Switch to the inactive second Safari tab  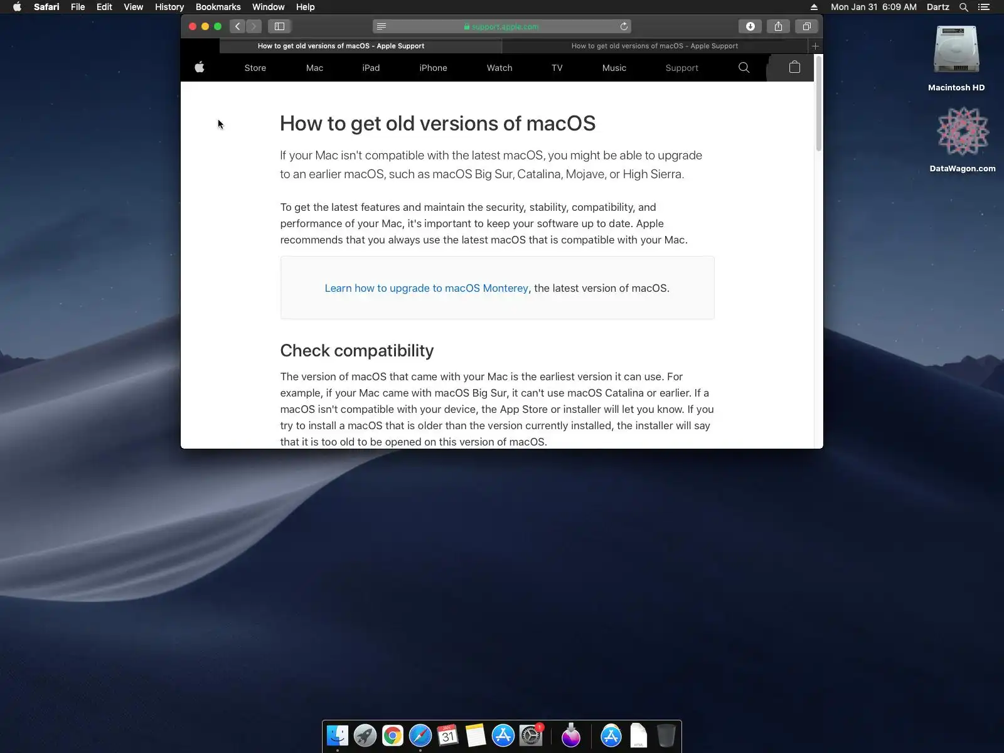(x=654, y=46)
